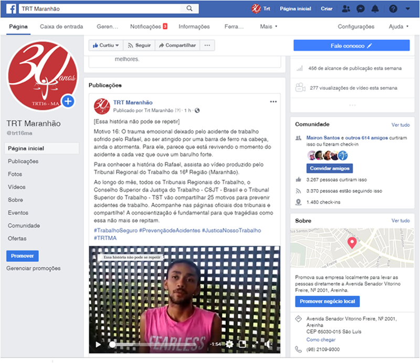The width and height of the screenshot is (420, 363).
Task: Select Página inicial in sidebar
Action: 42,148
